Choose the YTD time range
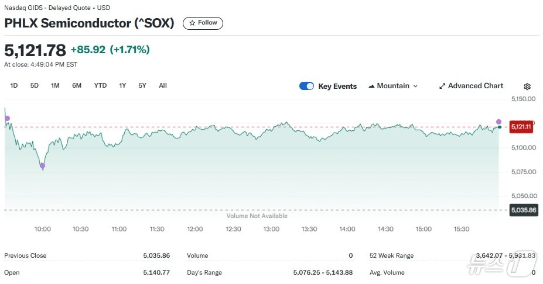543x284 pixels. click(100, 85)
